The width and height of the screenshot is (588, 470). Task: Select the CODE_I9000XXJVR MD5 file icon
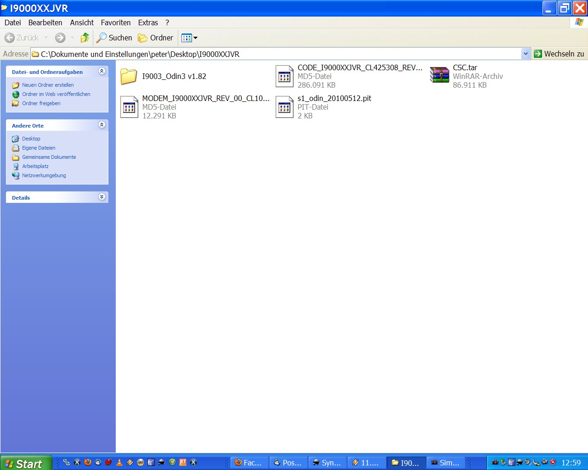(x=284, y=76)
